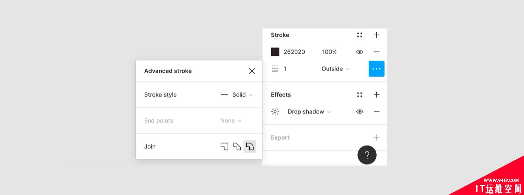Open the Outside stroke position dropdown
524x195 pixels.
(x=335, y=69)
